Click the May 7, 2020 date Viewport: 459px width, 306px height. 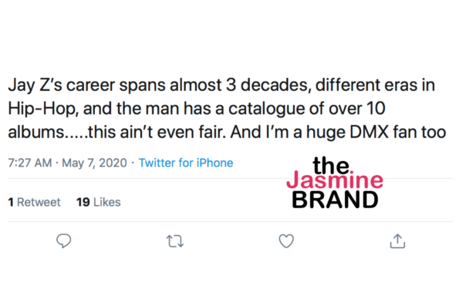coord(94,163)
